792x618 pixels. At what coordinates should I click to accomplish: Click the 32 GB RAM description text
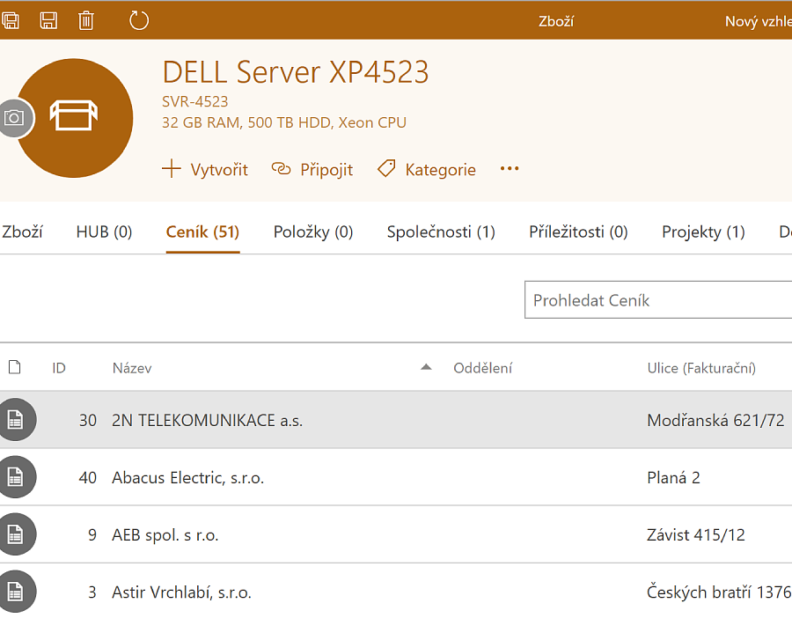pos(284,122)
